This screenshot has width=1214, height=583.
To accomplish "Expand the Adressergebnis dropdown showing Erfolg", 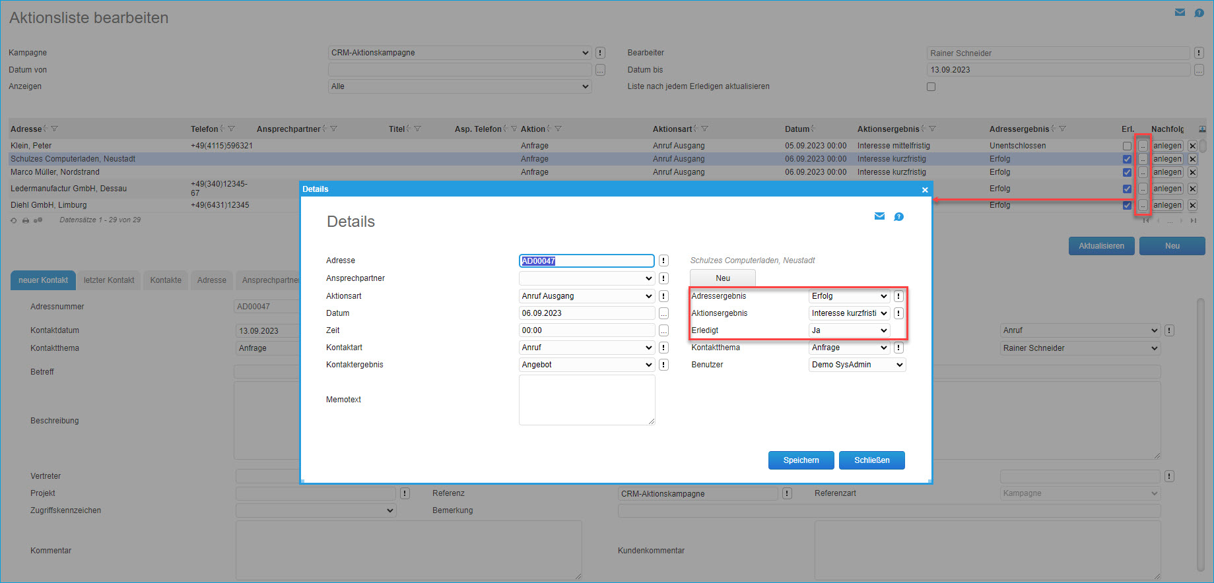I will pos(849,296).
